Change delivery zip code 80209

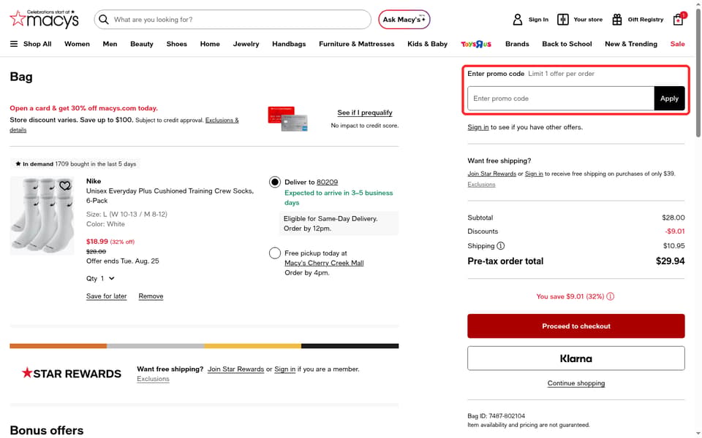click(327, 182)
